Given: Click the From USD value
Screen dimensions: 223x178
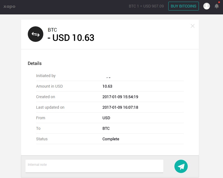Looking at the screenshot, I should coord(106,118).
